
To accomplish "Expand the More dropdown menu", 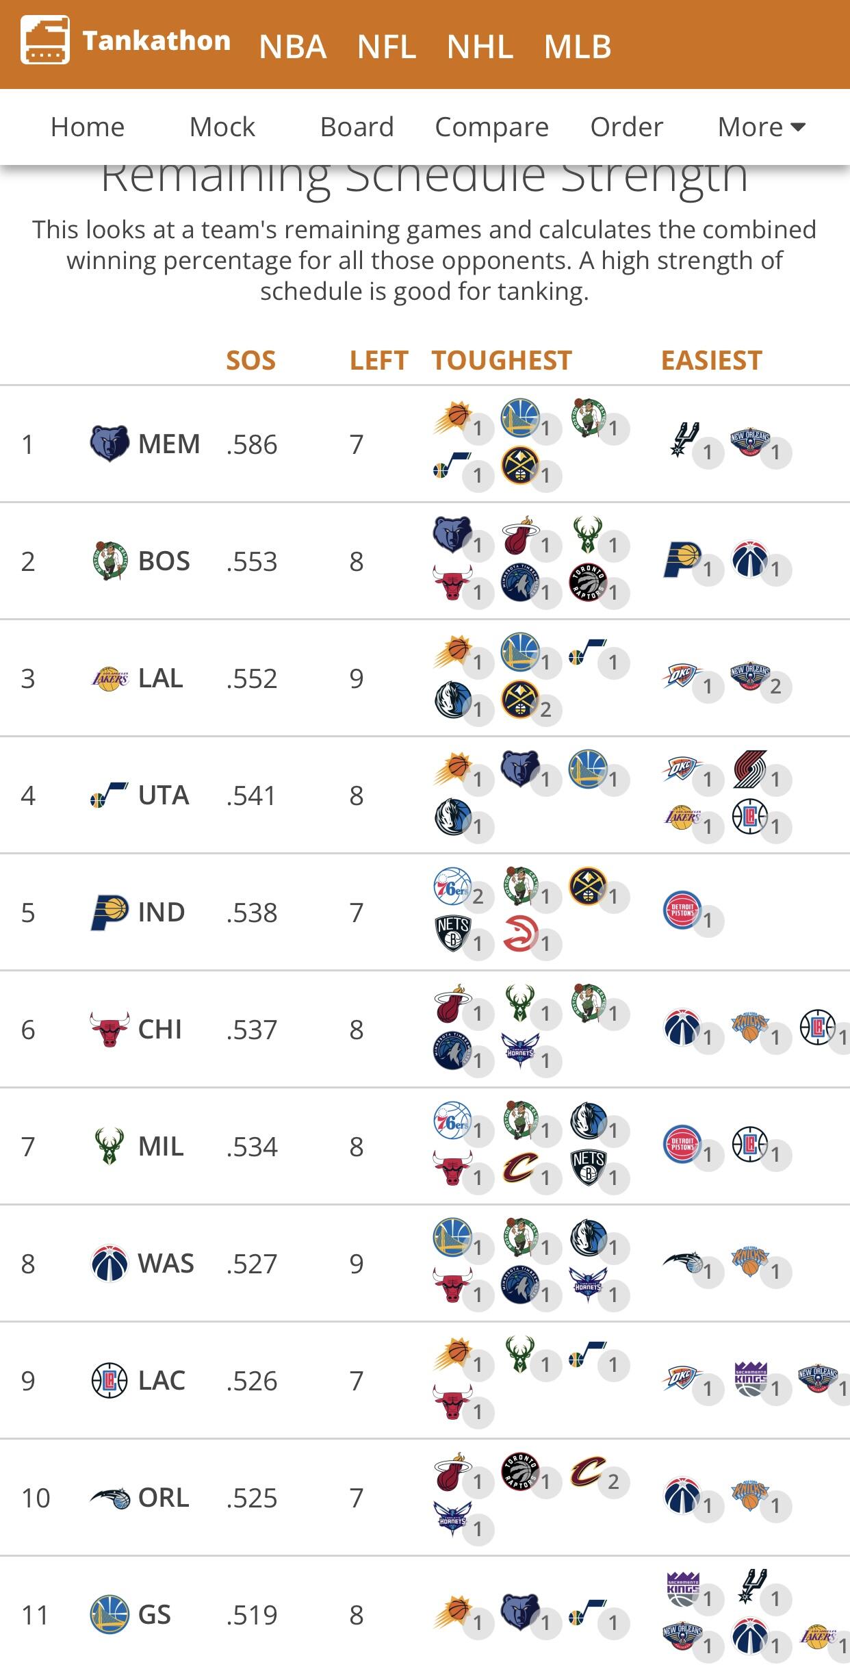I will (761, 127).
